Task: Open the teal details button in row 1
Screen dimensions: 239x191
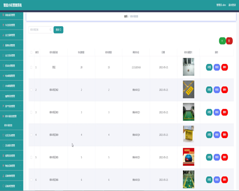Action: point(209,67)
